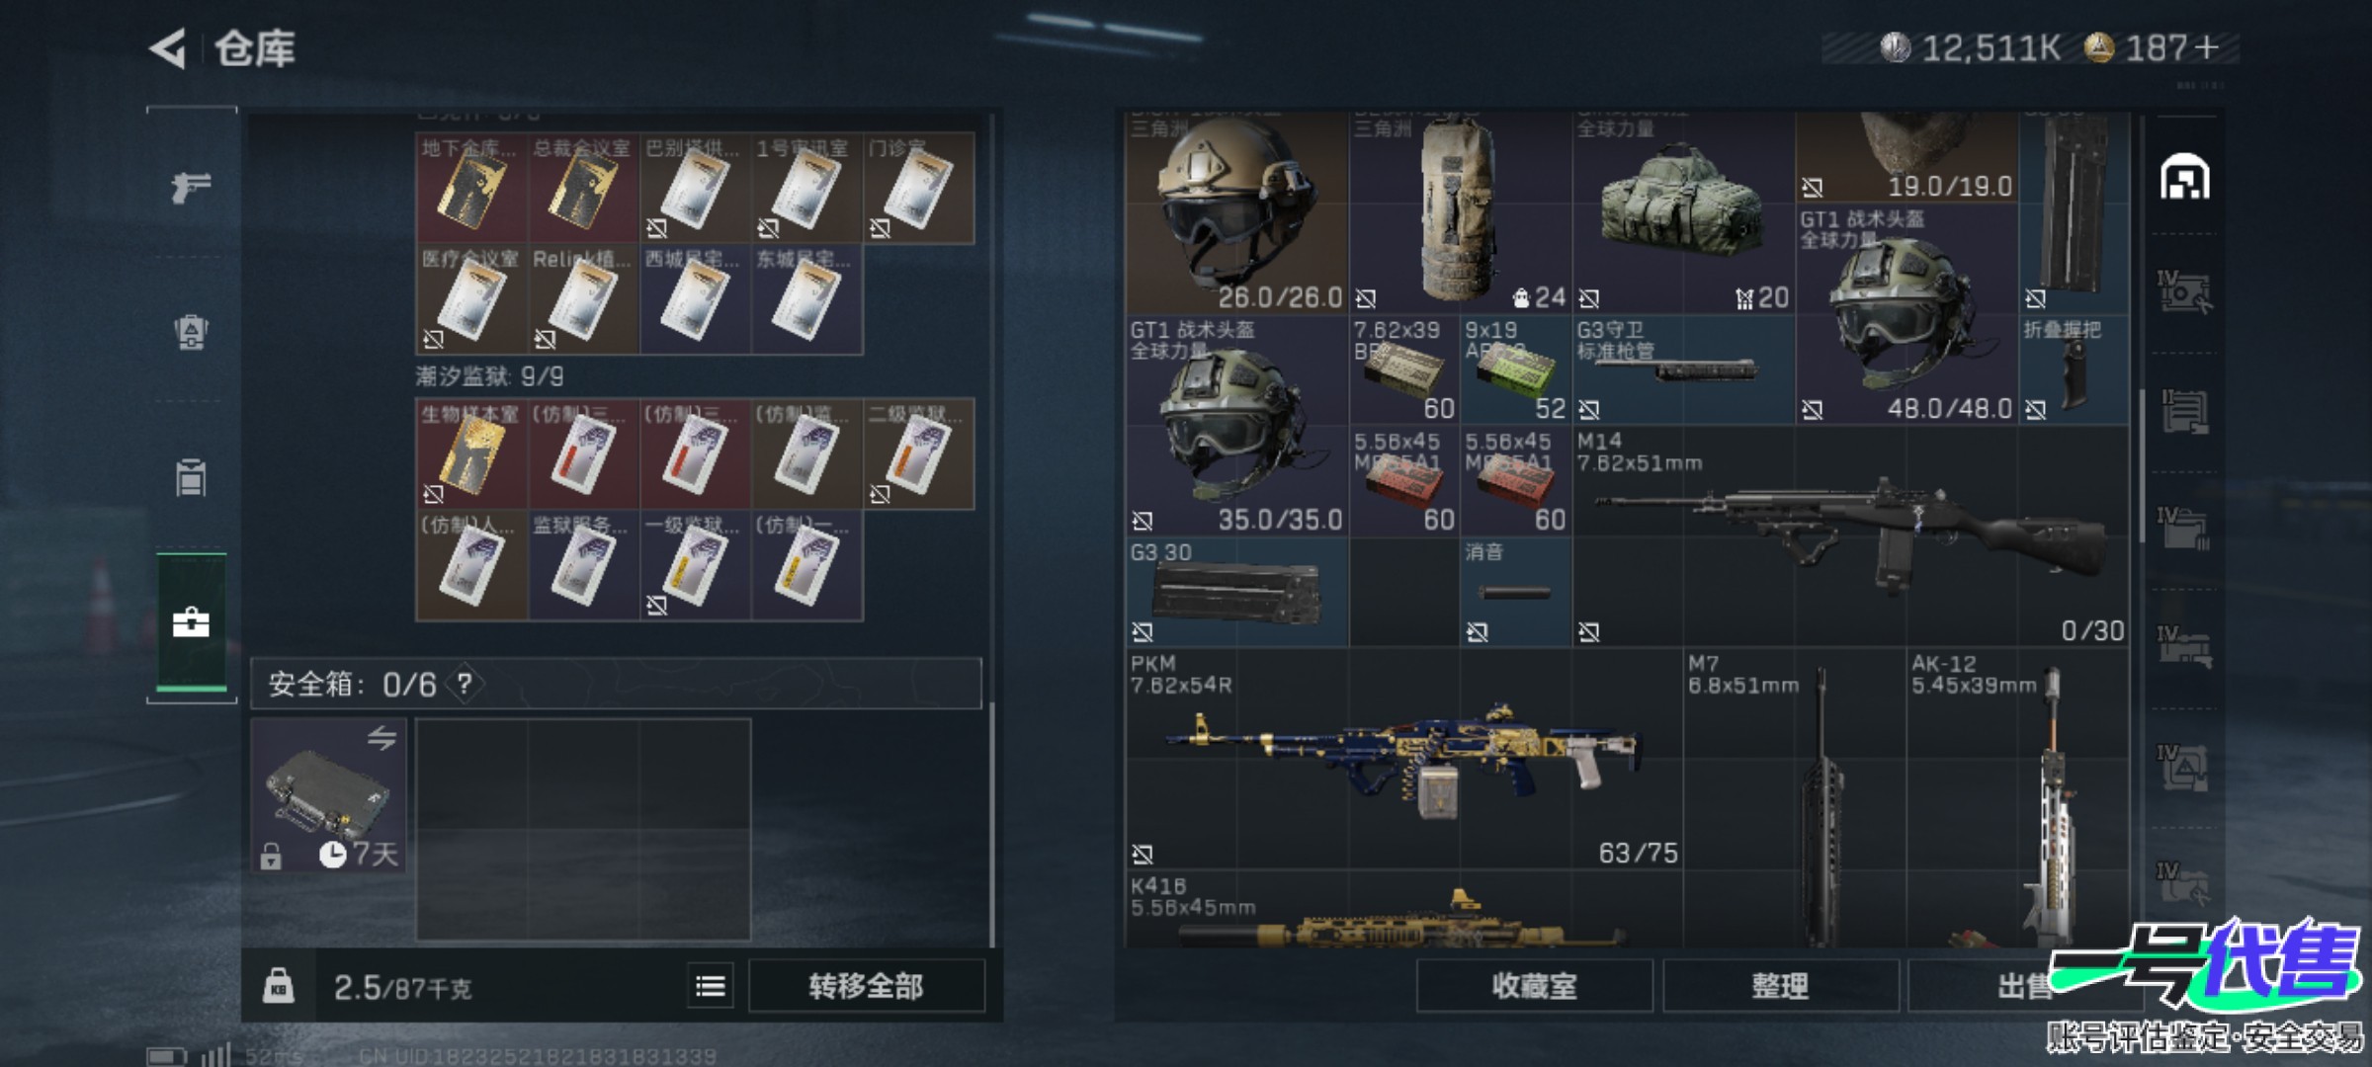Open the first level IV expansion box slot
2372x1067 pixels.
coord(2184,291)
